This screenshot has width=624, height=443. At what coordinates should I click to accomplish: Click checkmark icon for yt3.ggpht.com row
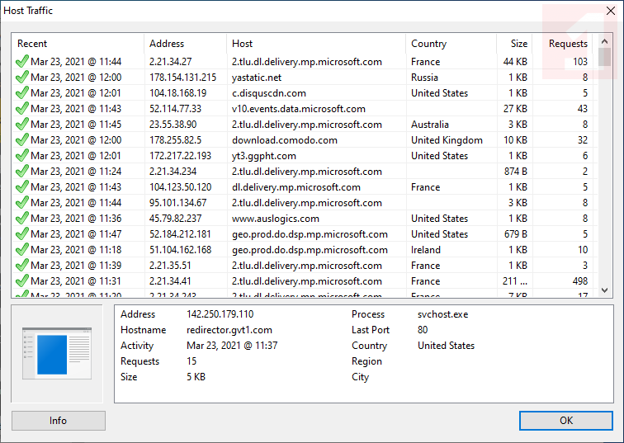point(22,156)
